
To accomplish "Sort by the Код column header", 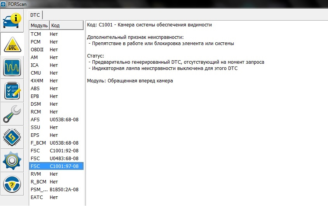I will point(66,26).
